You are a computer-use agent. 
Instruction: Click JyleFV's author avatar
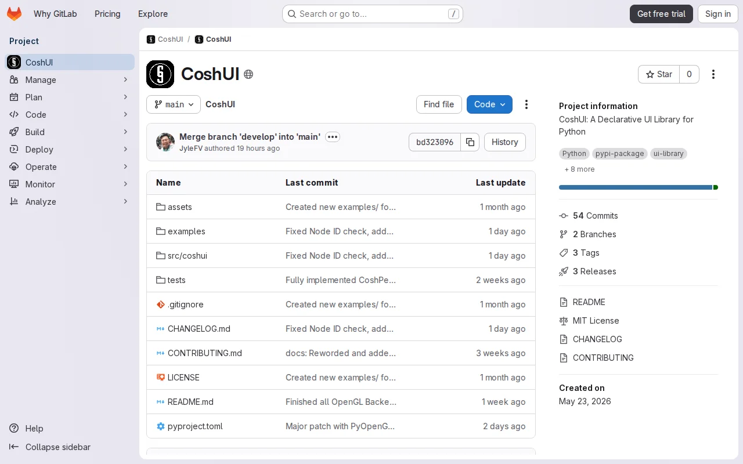165,142
